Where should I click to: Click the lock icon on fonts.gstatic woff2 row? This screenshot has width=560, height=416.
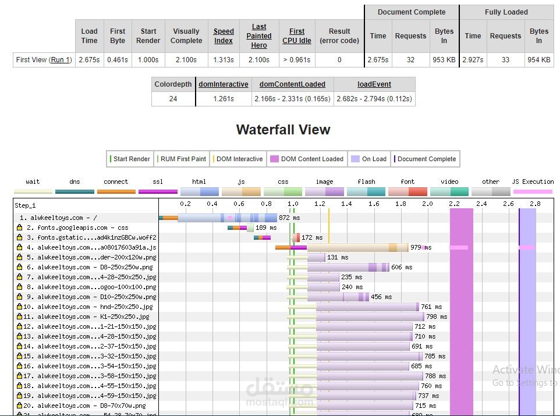19,237
